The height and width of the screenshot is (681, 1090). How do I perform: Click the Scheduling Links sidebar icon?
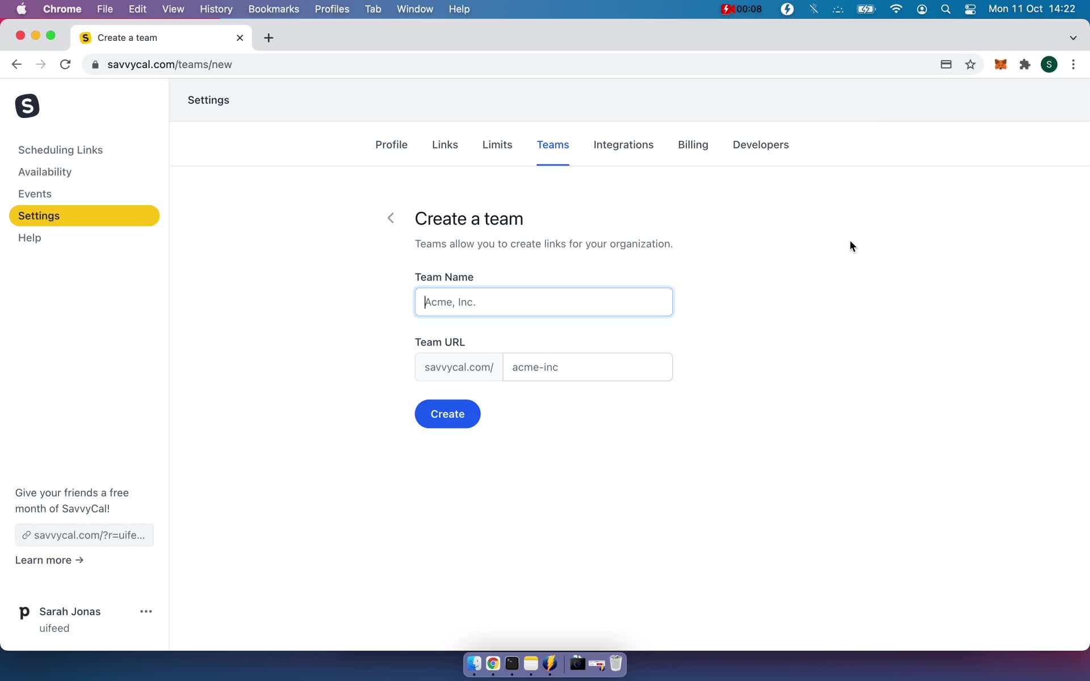pyautogui.click(x=60, y=149)
